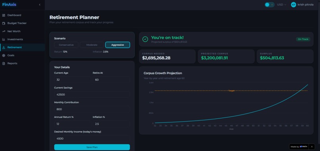Click the Corpus Needed value $2,695,268.28

tap(156, 58)
